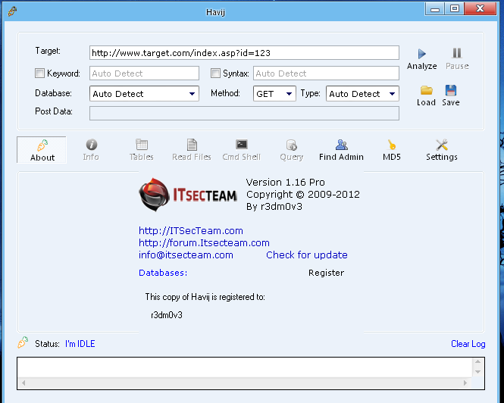Click Check for update link
The height and width of the screenshot is (403, 504).
coord(307,255)
